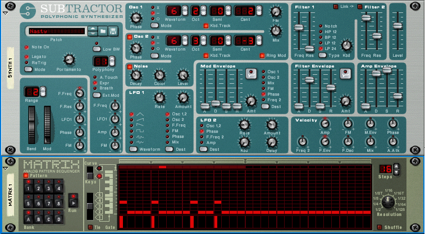This screenshot has height=234, width=425.
Task: Toggle the Ring Mod button
Action: (262, 55)
